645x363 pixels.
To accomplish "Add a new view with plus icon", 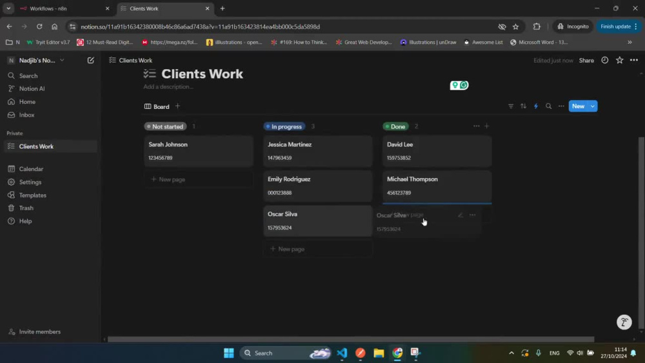I will click(x=178, y=106).
